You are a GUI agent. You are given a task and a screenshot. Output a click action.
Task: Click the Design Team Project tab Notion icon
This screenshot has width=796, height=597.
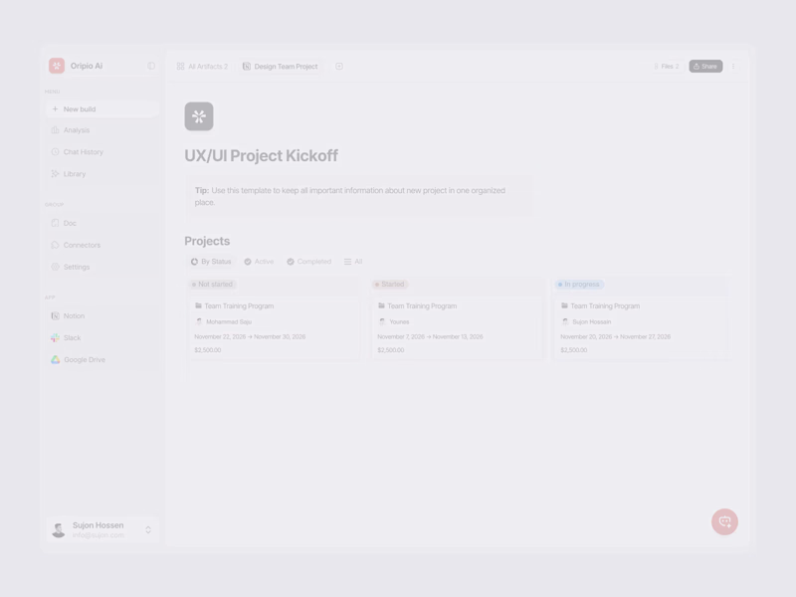[x=246, y=67]
